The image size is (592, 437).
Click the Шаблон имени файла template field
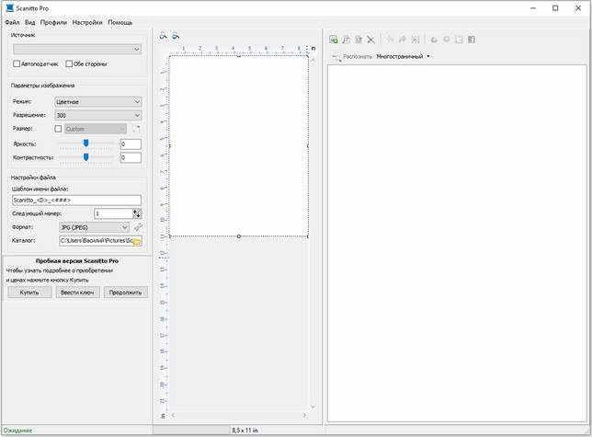point(76,200)
